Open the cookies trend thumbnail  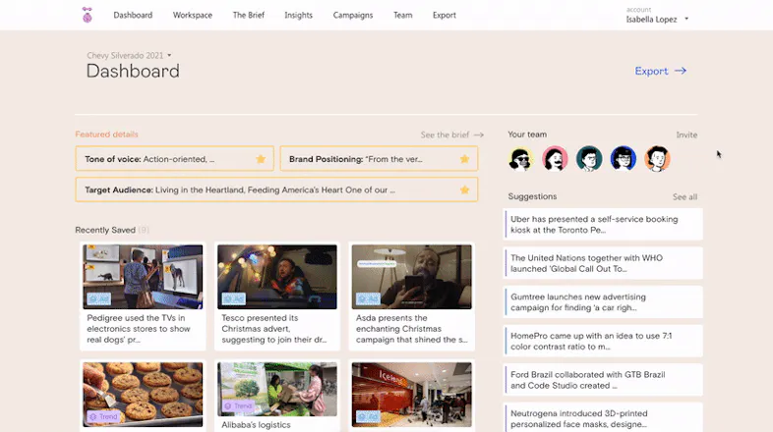[x=143, y=395]
